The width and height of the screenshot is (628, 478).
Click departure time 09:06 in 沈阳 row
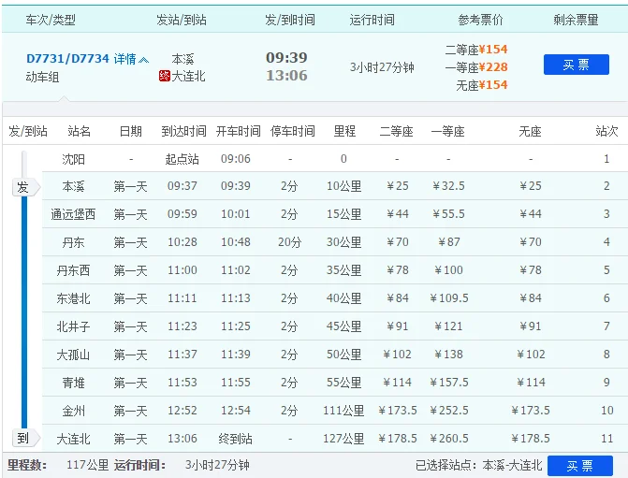point(236,159)
